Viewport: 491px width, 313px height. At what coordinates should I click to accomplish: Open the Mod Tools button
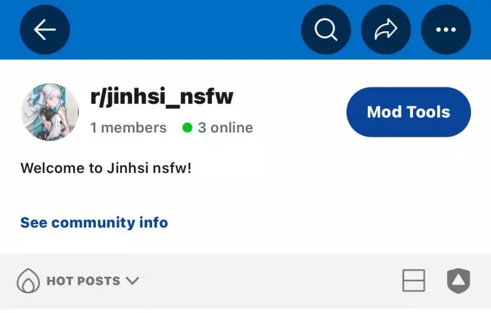408,112
